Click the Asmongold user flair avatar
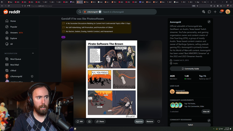Image resolution: width=233 pixels, height=131 pixels. (172, 91)
